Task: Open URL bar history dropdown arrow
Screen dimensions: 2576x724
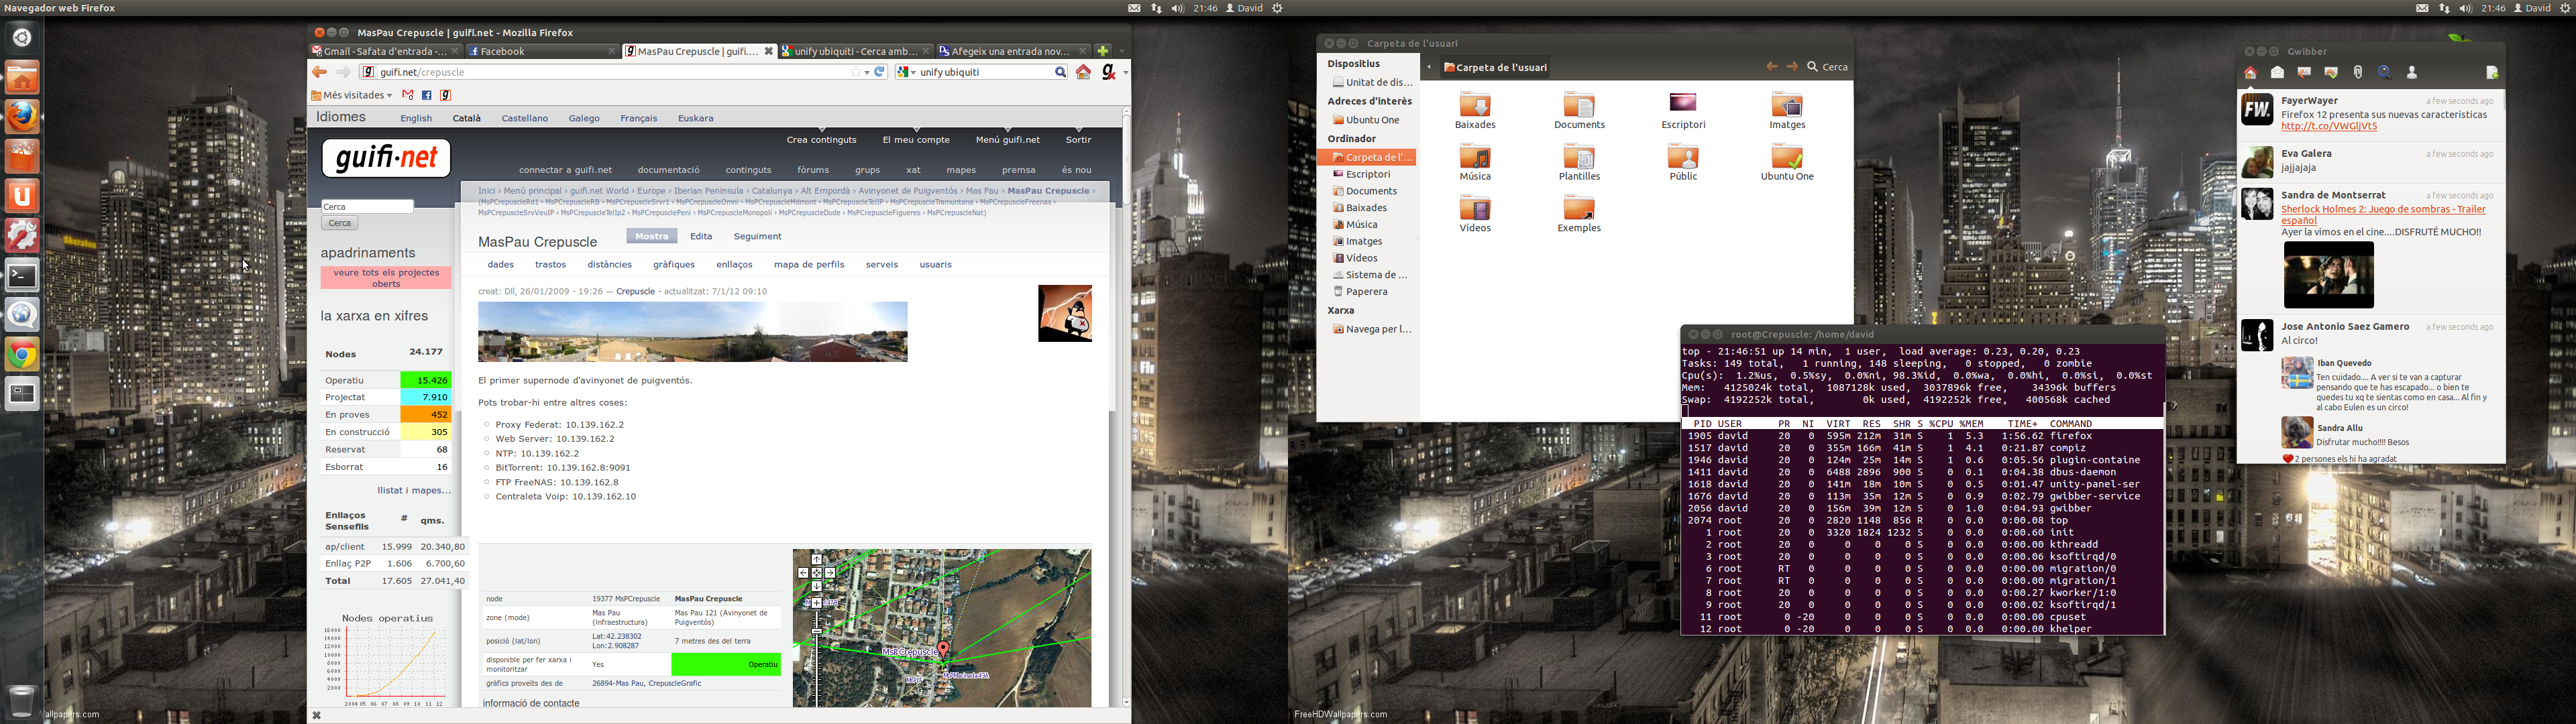Action: coord(866,72)
